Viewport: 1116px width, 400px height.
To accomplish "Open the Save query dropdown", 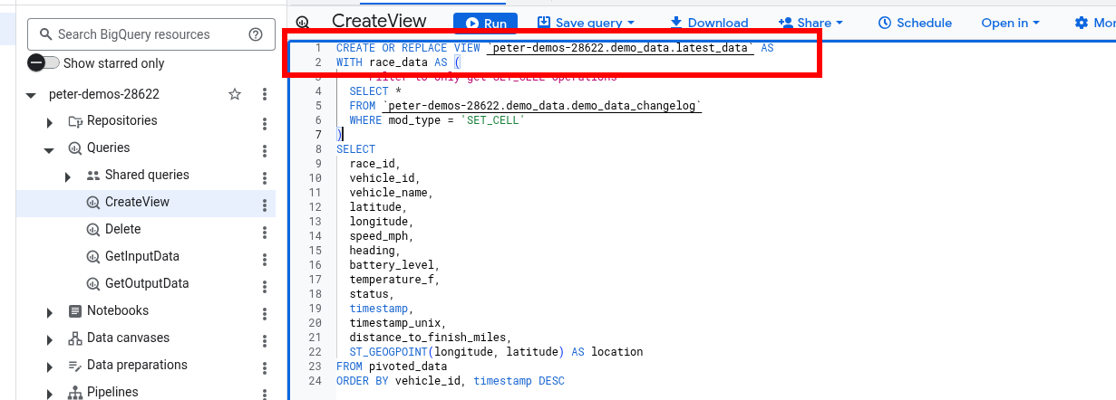I will click(x=585, y=23).
